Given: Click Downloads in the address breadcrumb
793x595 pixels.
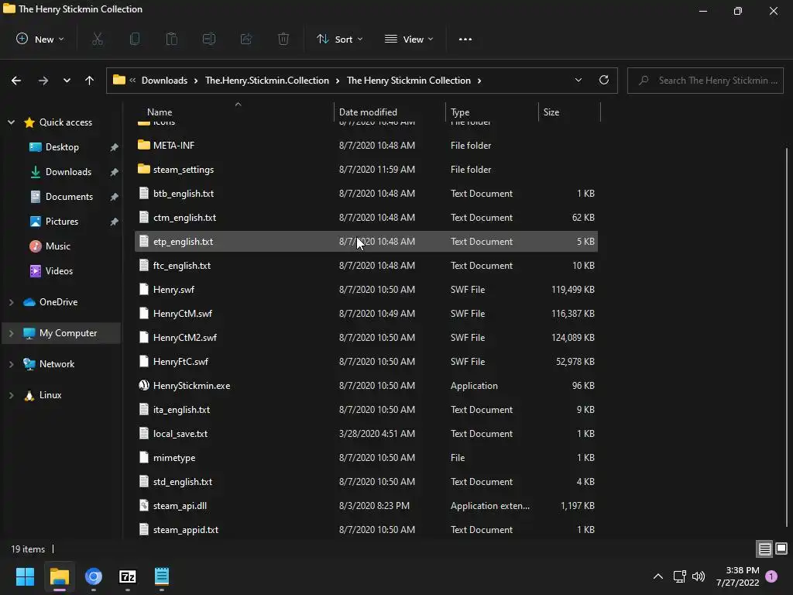Looking at the screenshot, I should [x=164, y=81].
